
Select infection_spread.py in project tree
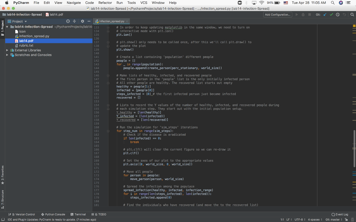(x=34, y=36)
